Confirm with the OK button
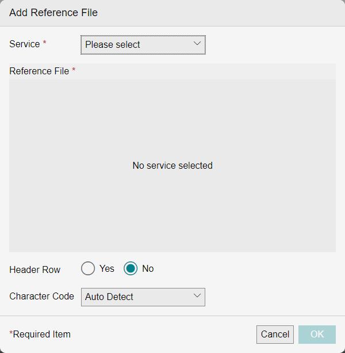 pyautogui.click(x=317, y=335)
